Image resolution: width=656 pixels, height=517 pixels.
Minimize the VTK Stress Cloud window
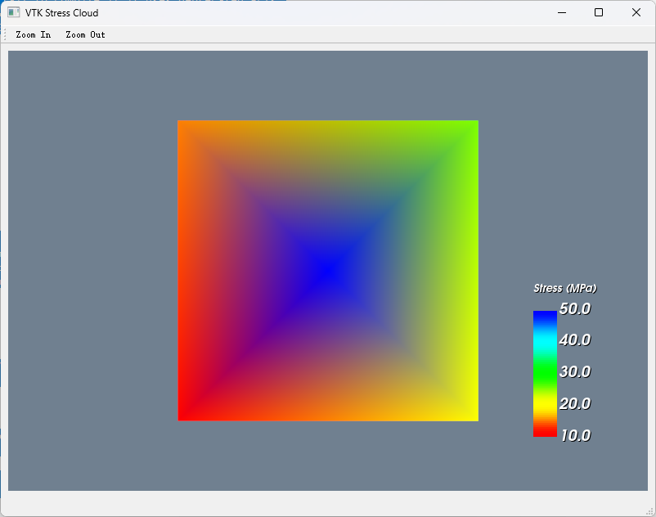point(562,12)
